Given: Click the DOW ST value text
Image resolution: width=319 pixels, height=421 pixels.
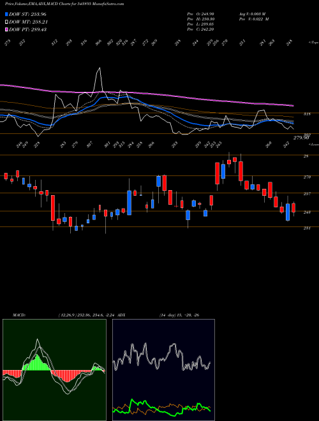Looking at the screenshot, I should [27, 14].
